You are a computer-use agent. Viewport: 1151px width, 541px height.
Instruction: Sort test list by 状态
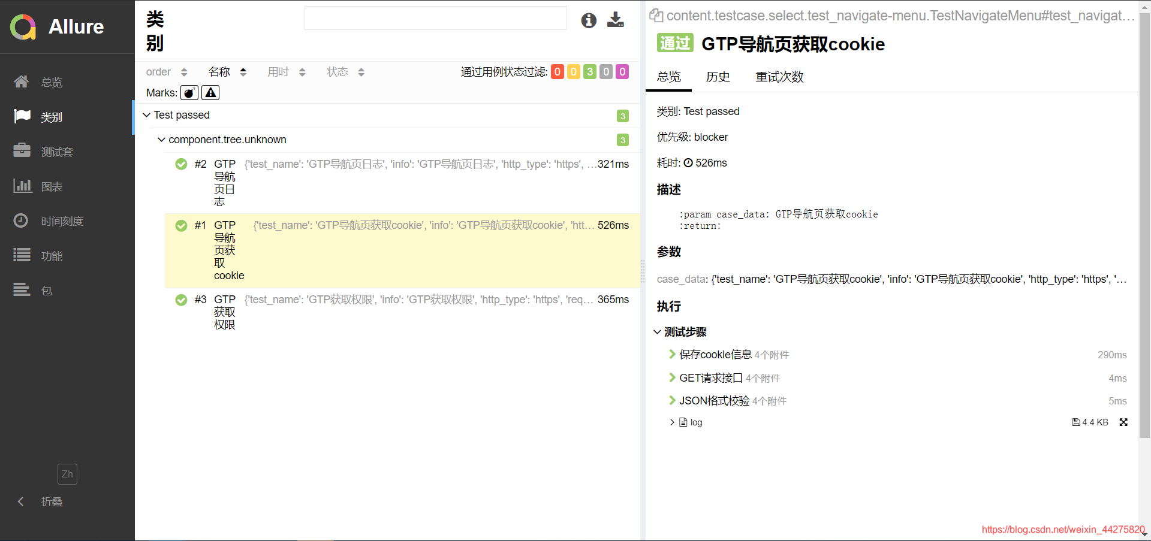tap(345, 72)
